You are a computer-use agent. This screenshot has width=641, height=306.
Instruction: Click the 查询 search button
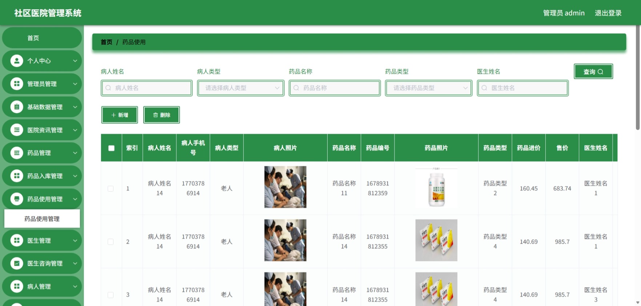click(593, 71)
